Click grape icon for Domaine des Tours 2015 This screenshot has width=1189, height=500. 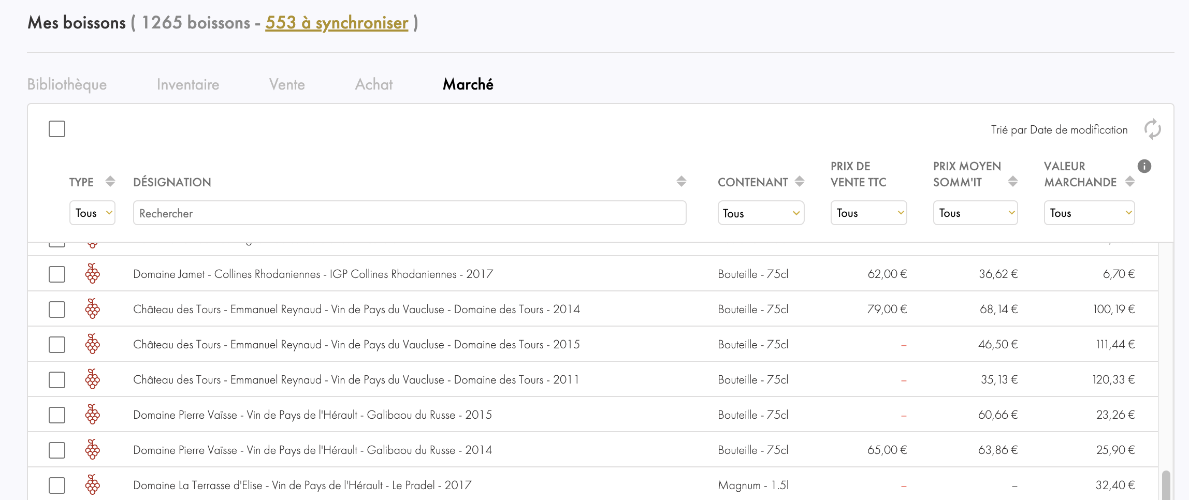[x=93, y=344]
